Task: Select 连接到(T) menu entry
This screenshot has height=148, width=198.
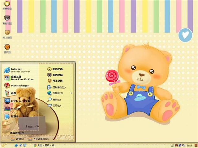Action: (x=55, y=93)
